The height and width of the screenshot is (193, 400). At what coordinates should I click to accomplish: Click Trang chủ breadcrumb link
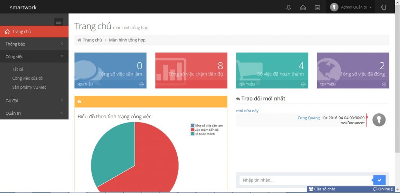click(x=92, y=40)
